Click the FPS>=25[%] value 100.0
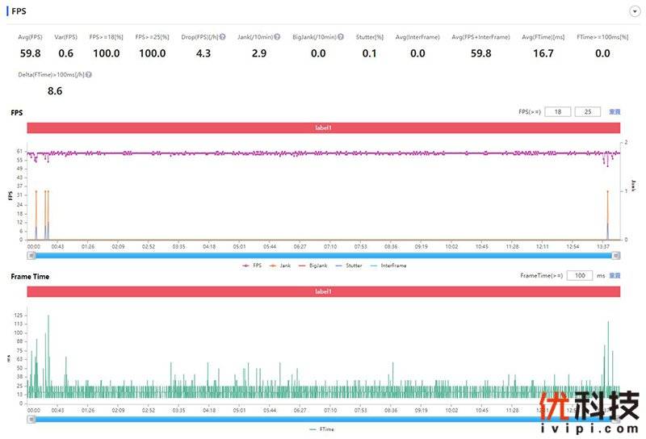646x439 pixels. pos(153,53)
